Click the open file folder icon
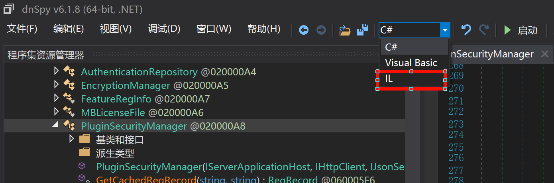This screenshot has width=554, height=183. point(344,30)
